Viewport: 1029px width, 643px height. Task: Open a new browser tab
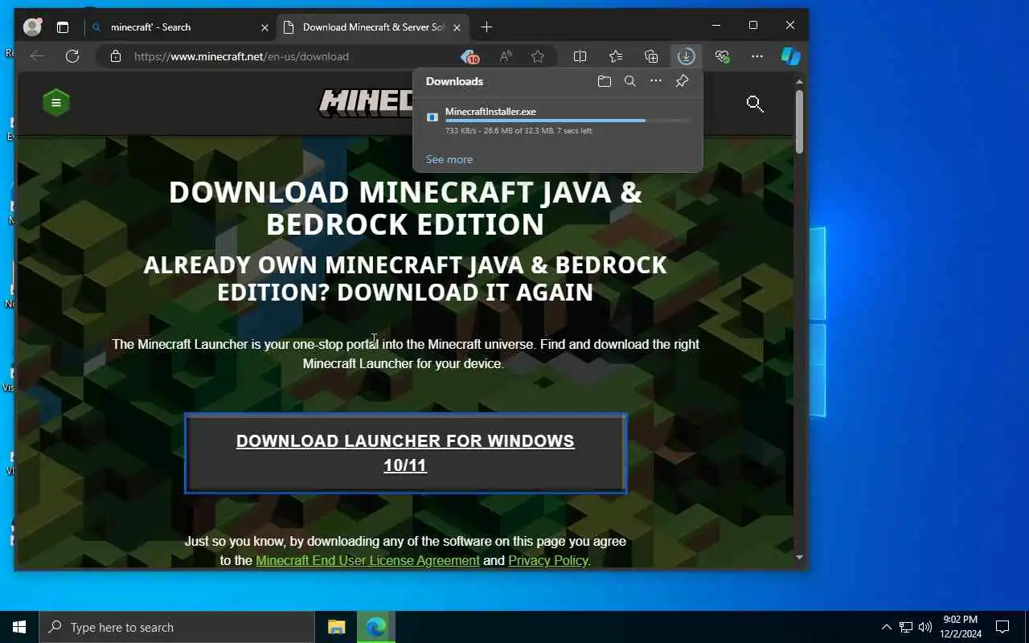486,27
